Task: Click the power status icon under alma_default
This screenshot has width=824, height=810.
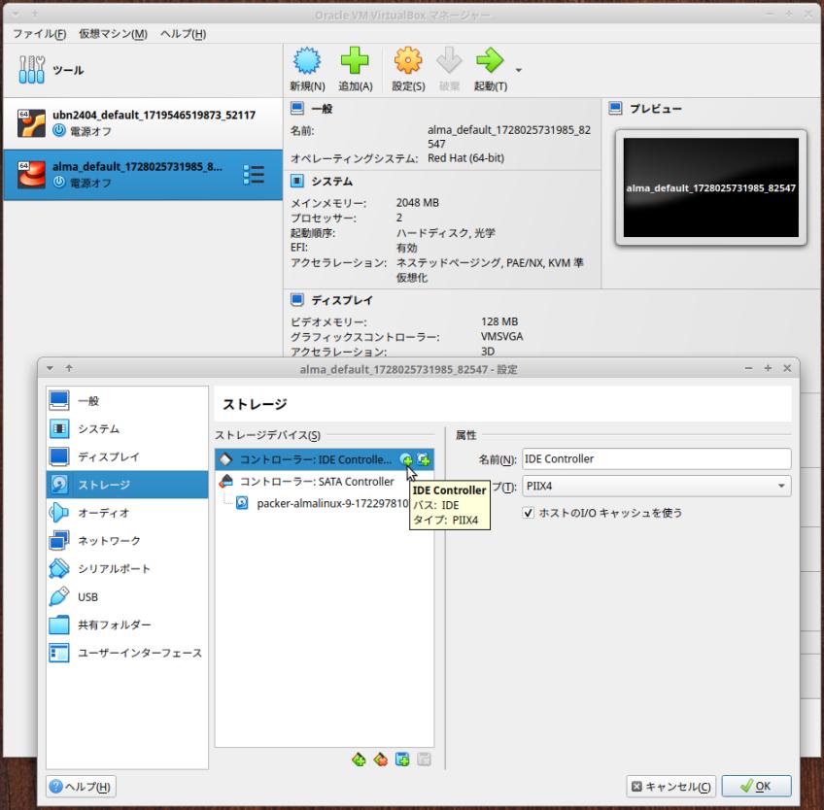Action: 59,182
